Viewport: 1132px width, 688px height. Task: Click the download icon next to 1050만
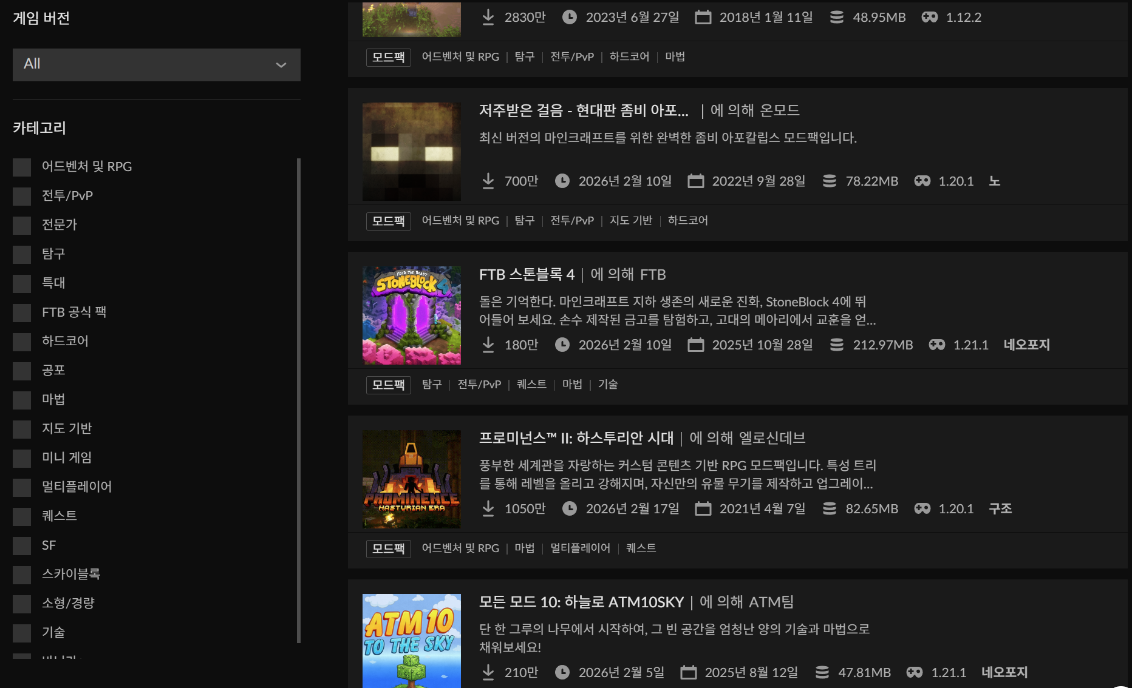point(488,509)
